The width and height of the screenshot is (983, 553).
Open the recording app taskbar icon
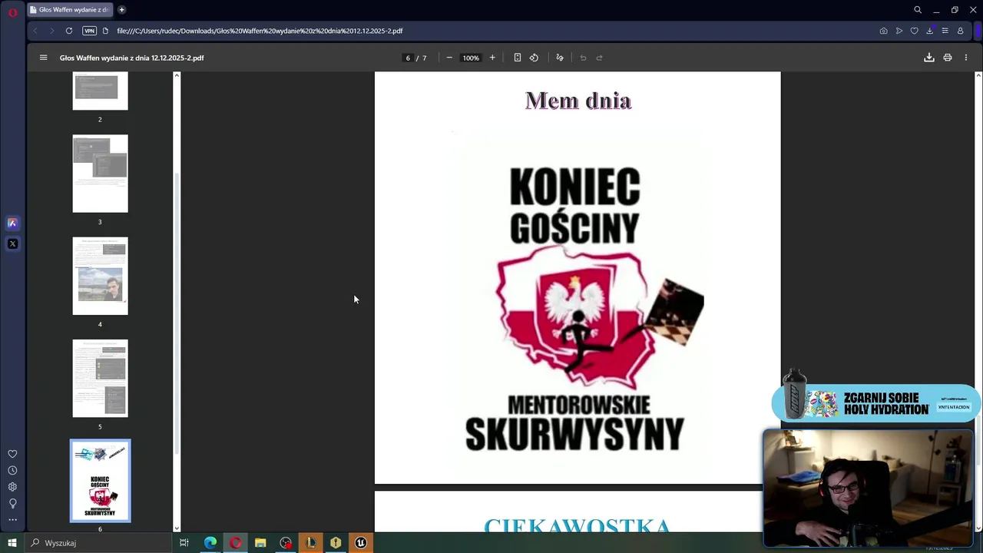(286, 543)
